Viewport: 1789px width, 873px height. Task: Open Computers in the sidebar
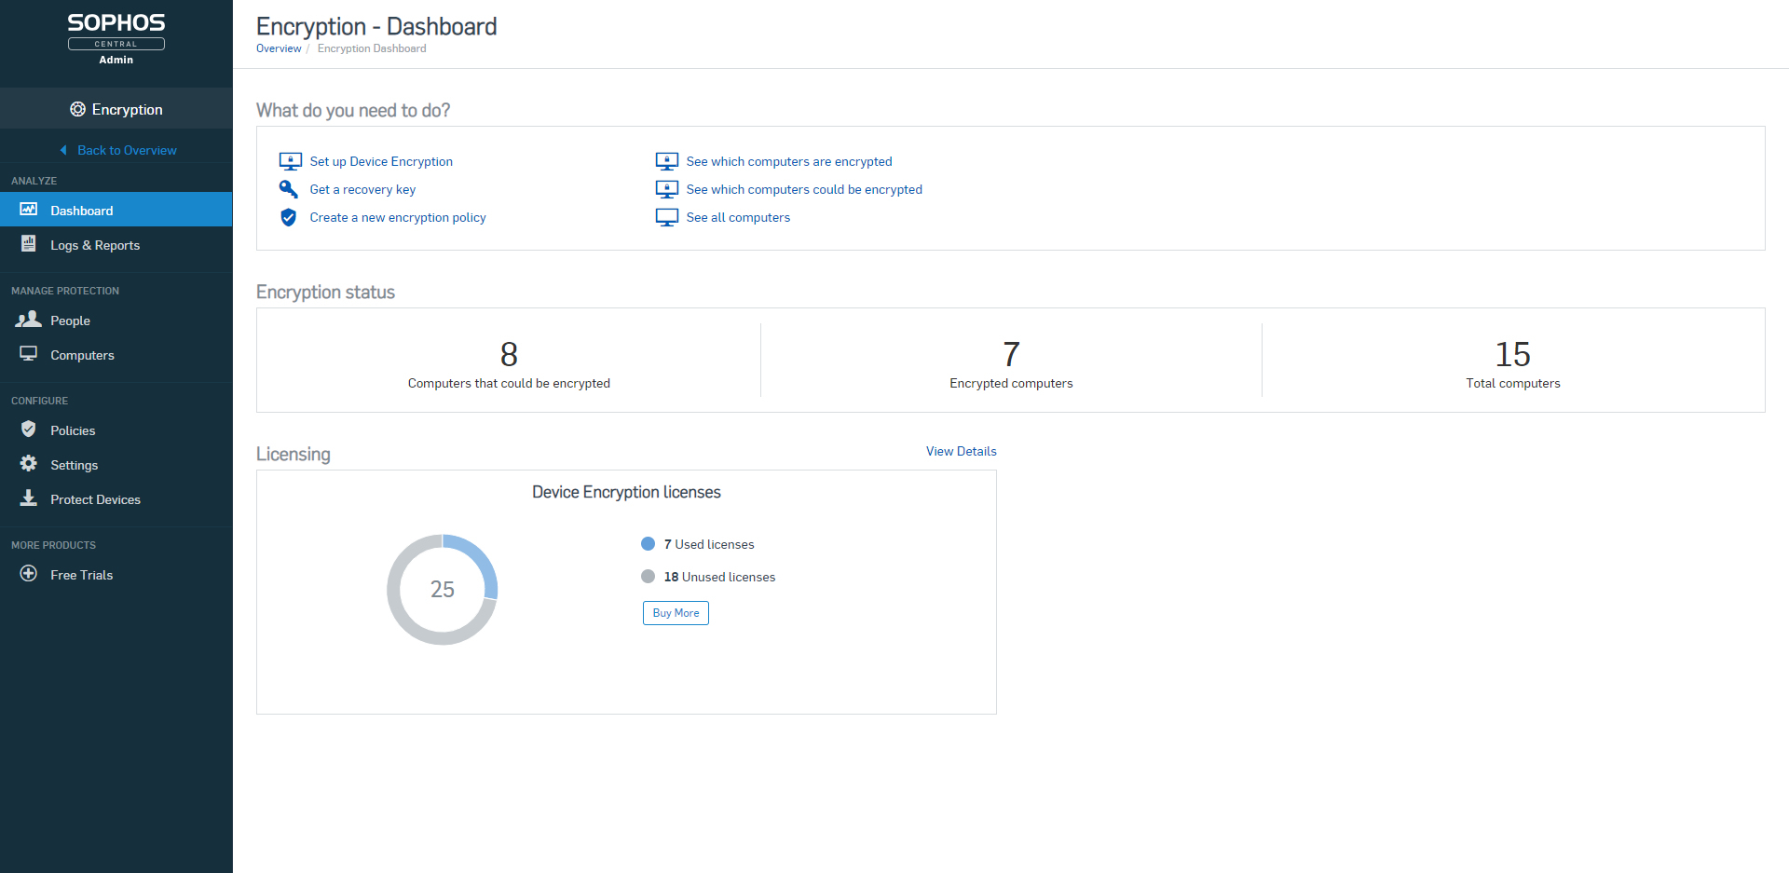coord(82,355)
